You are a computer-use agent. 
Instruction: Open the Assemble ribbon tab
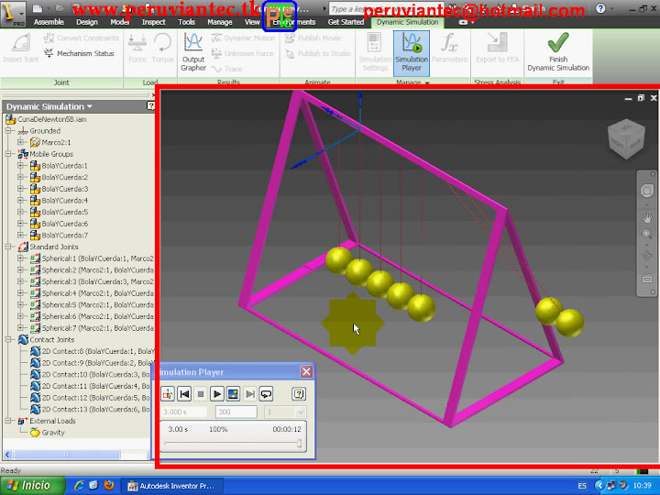(49, 22)
